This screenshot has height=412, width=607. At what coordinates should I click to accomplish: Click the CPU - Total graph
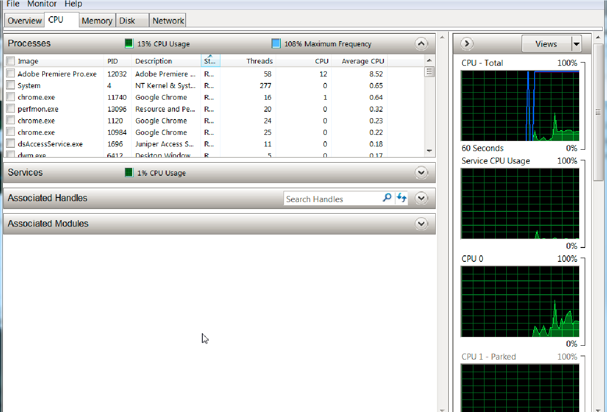pos(520,106)
